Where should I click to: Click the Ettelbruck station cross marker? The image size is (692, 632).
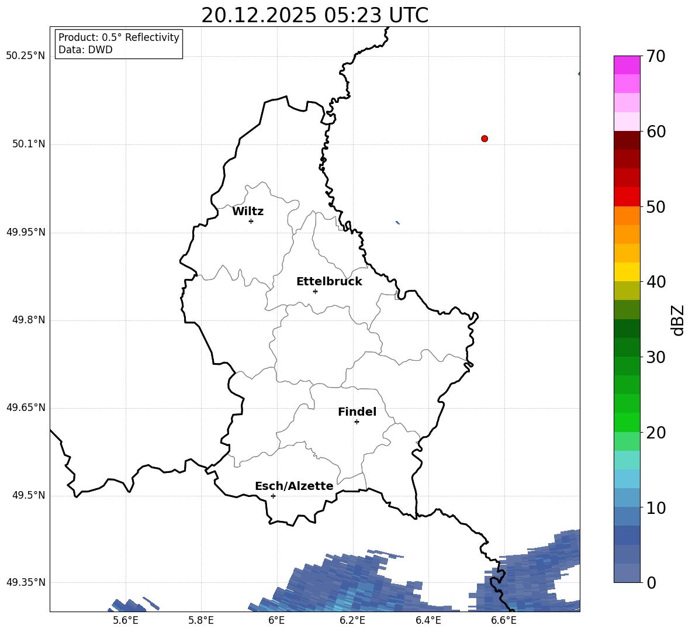315,291
